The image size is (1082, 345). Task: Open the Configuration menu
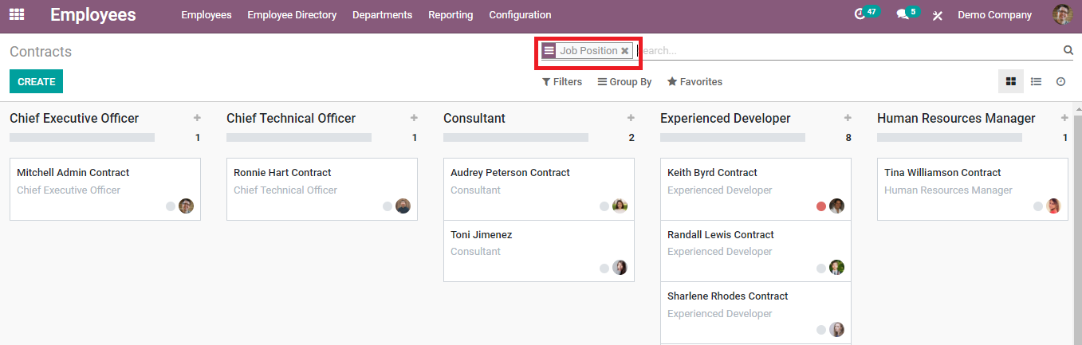click(x=520, y=15)
